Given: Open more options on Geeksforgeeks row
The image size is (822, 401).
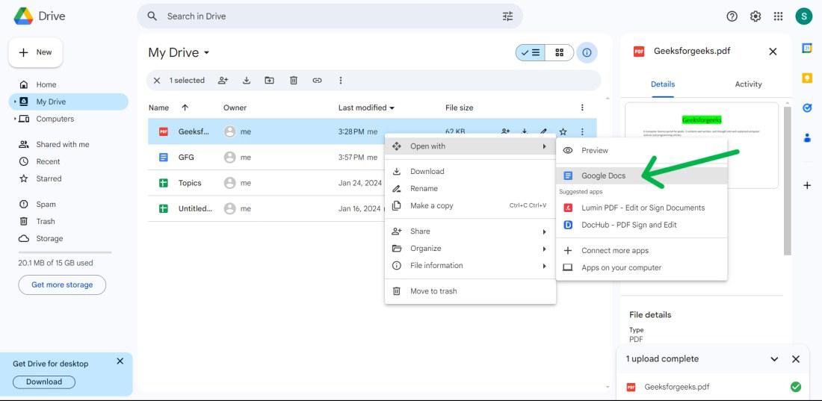Looking at the screenshot, I should pos(582,131).
